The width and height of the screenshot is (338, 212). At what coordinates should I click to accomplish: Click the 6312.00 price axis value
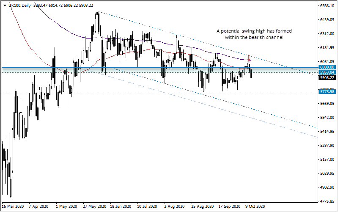coord(328,34)
